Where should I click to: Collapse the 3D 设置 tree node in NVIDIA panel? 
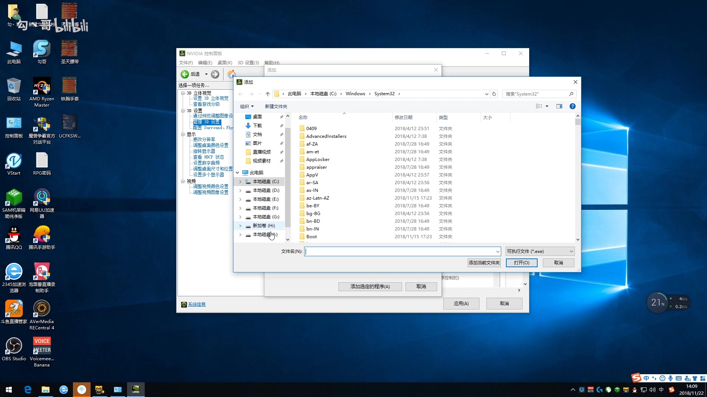pyautogui.click(x=183, y=111)
